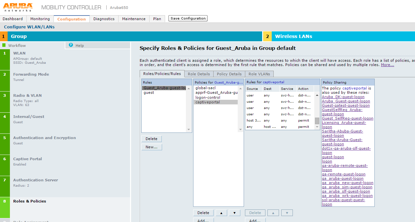The width and height of the screenshot is (415, 222).
Task: Click the Dest column header
Action: (x=271, y=89)
